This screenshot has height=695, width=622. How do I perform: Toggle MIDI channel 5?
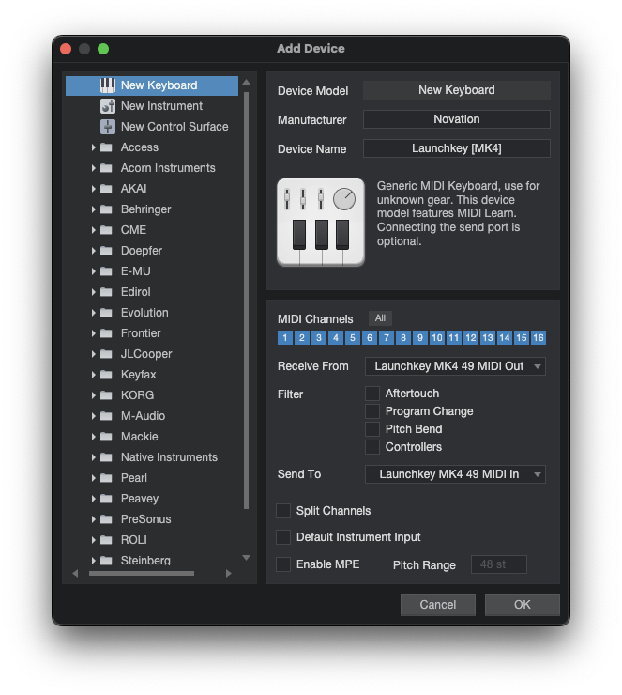point(353,338)
